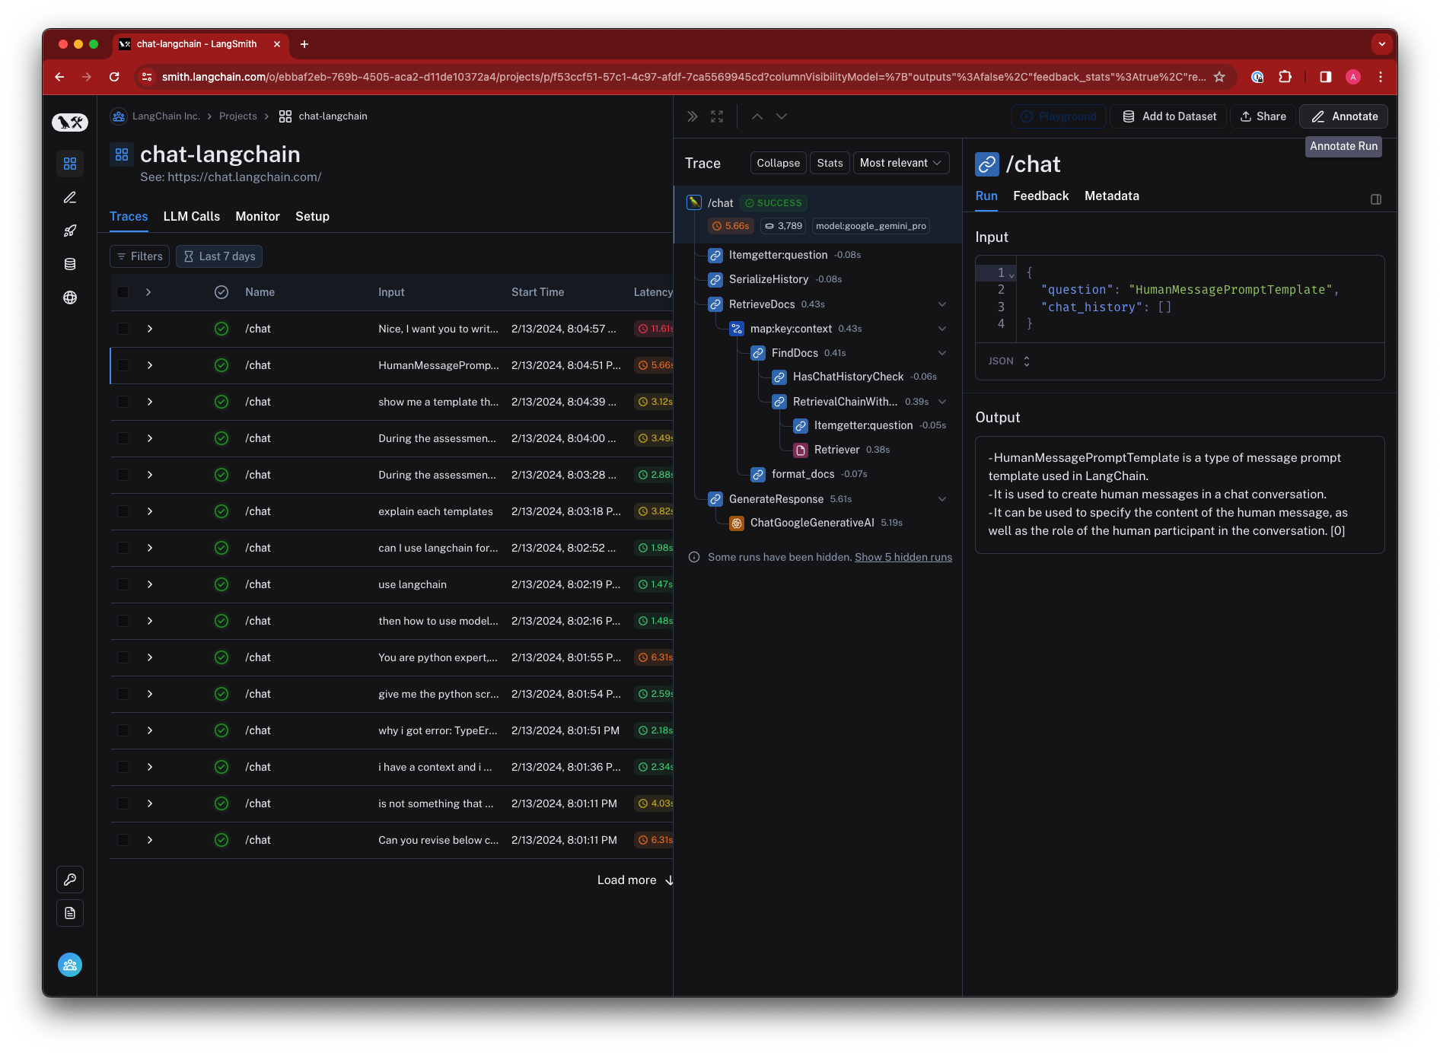
Task: Check the box for 'Can you revise below c...' row
Action: click(x=123, y=840)
